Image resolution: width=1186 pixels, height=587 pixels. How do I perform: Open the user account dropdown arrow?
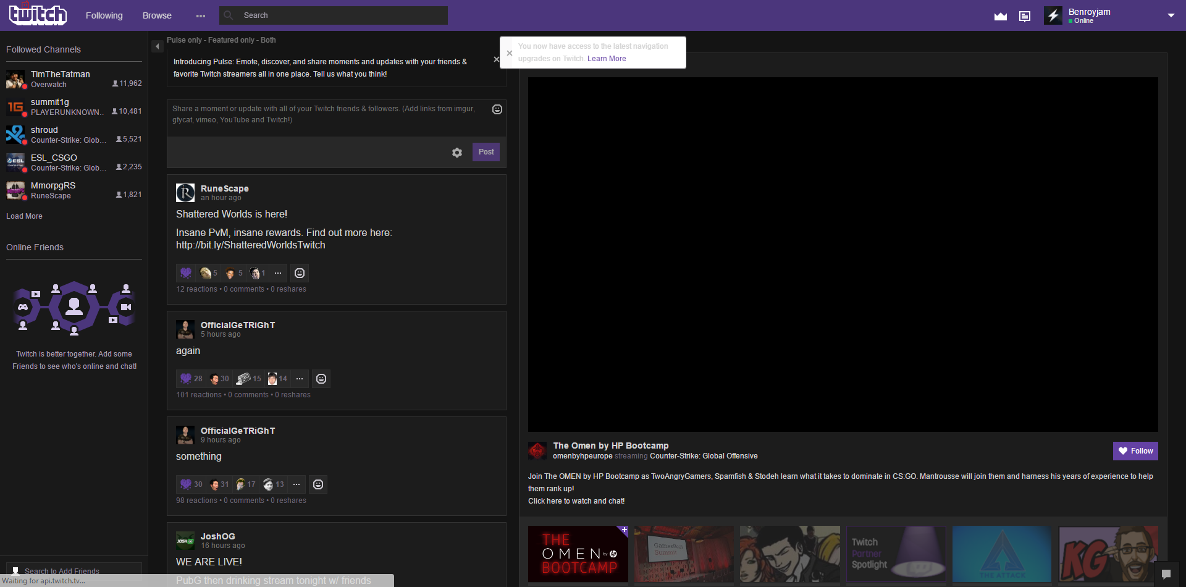point(1171,15)
